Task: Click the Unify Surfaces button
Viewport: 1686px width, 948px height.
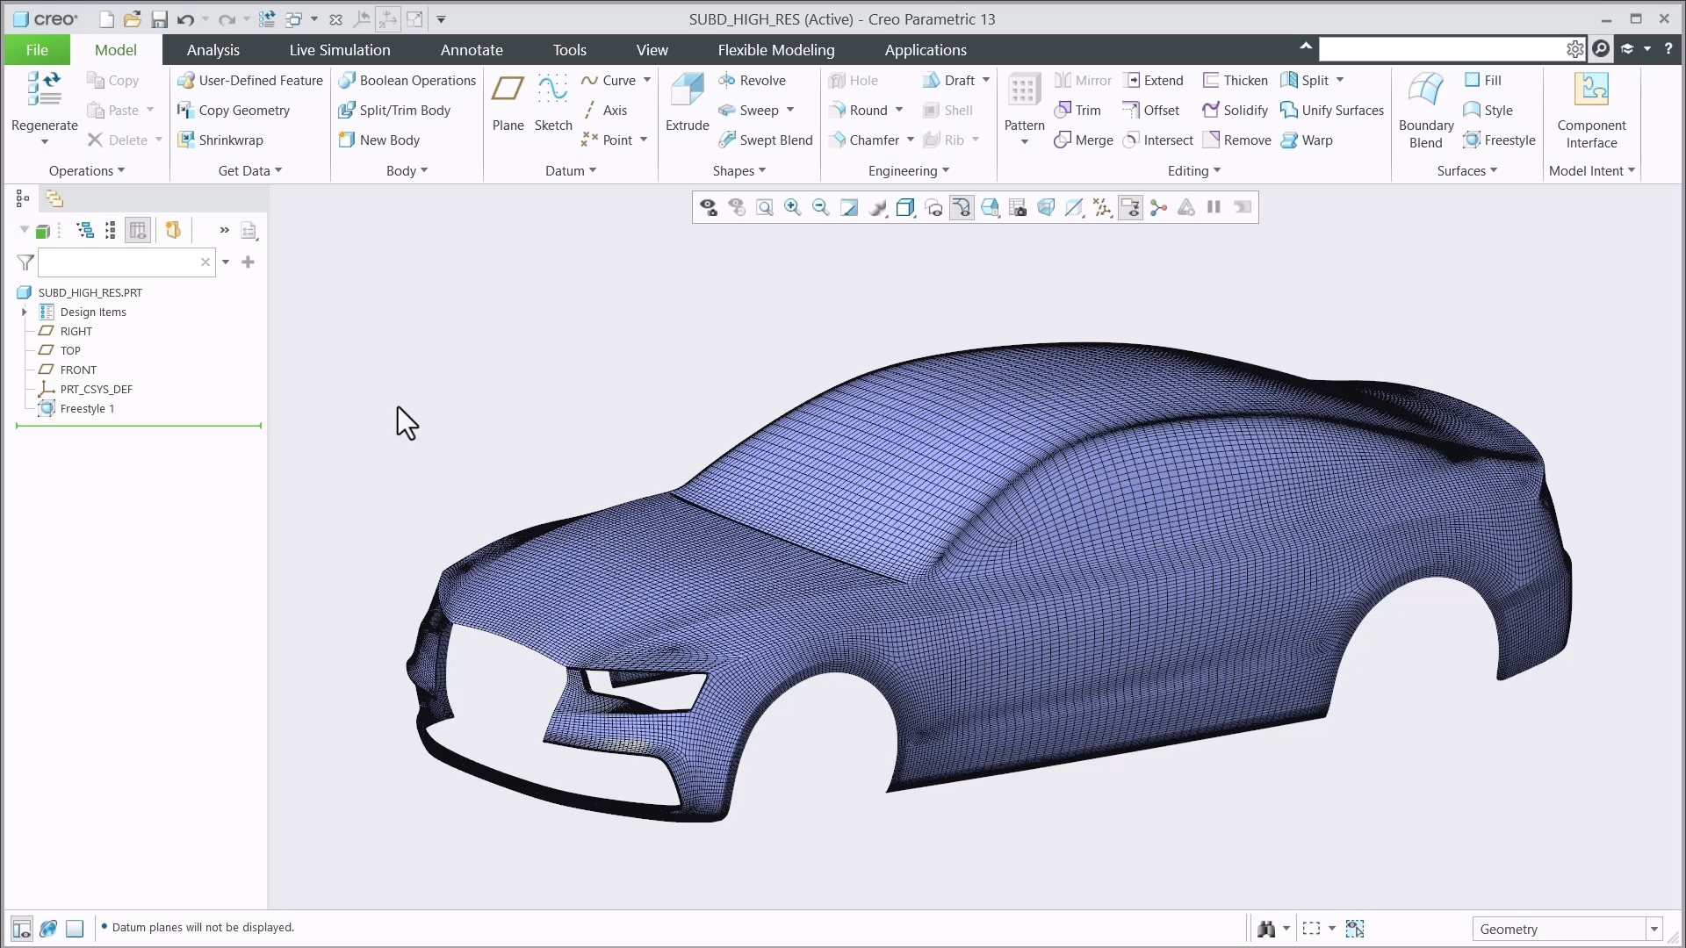Action: click(1332, 111)
